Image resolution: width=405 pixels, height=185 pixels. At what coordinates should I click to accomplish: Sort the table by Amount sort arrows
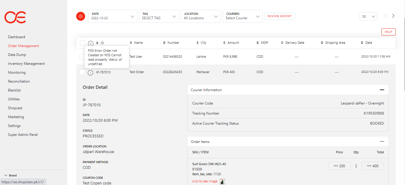(x=224, y=43)
